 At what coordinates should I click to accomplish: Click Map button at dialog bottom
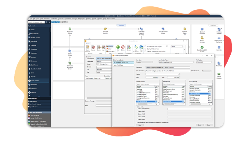[140, 125]
